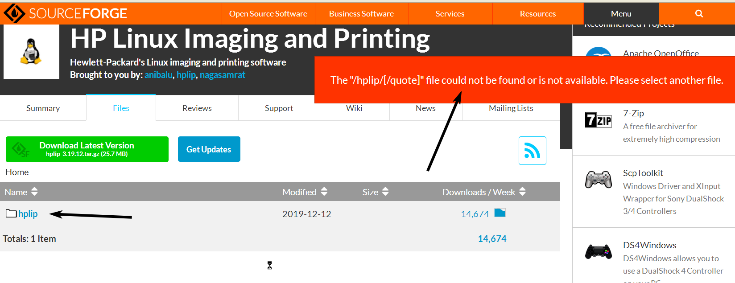
Task: Open the blue downloads stats icon
Action: point(500,213)
